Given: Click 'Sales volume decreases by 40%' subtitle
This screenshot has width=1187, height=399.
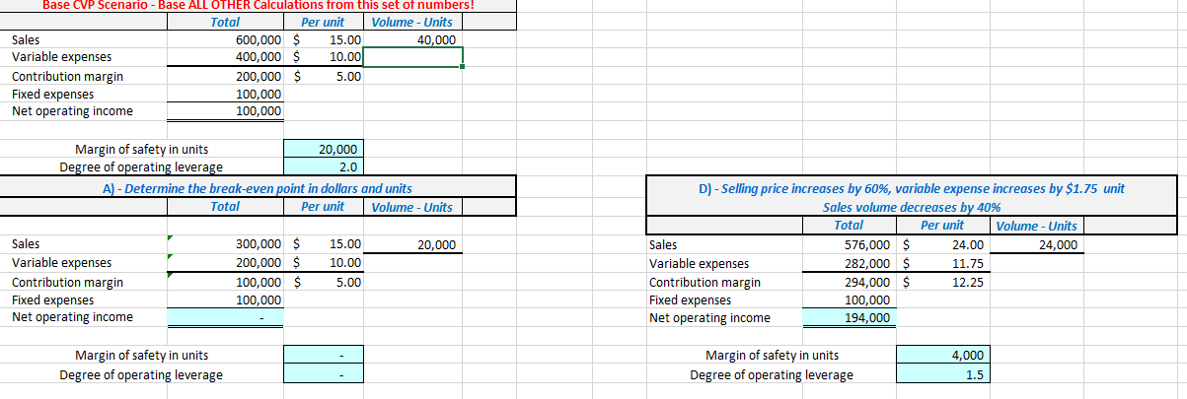Looking at the screenshot, I should click(x=912, y=208).
